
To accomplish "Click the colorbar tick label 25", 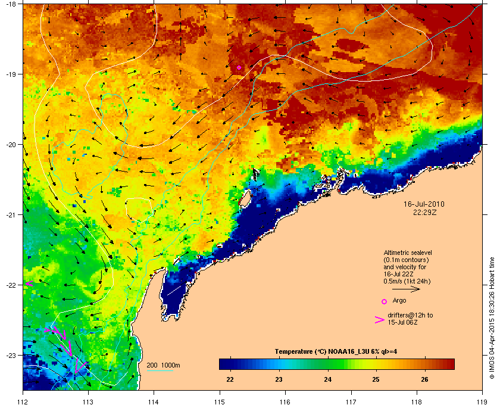I will click(x=376, y=379).
